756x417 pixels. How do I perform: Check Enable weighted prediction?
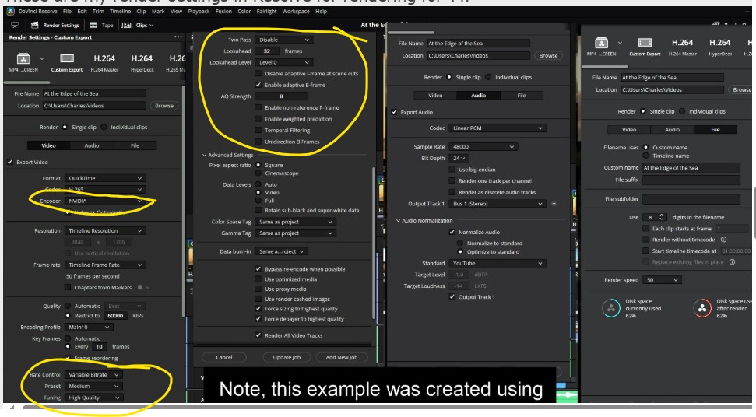coord(258,119)
